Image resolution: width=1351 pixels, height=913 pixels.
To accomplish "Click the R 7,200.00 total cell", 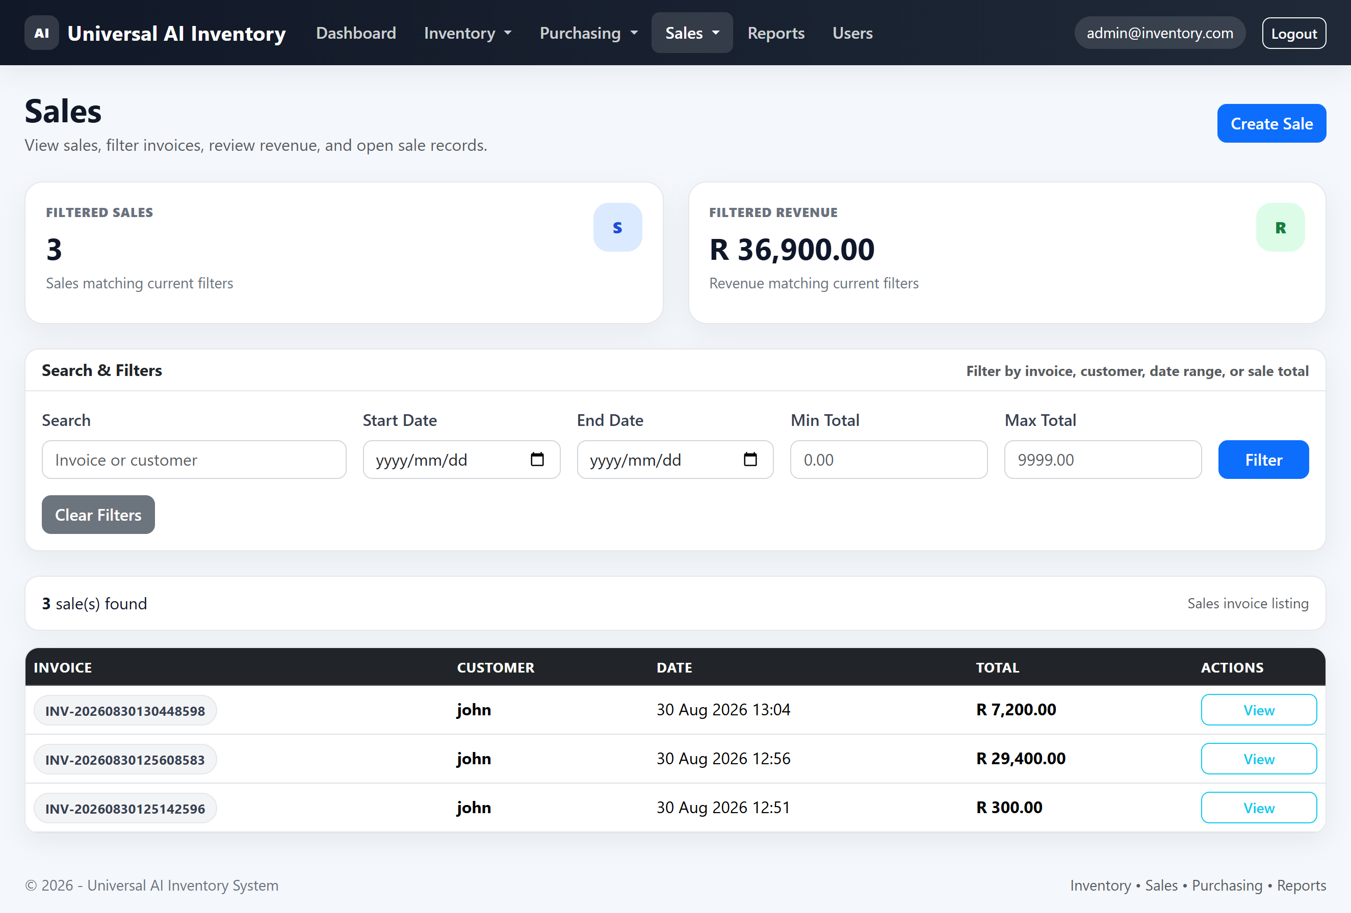I will [1016, 710].
